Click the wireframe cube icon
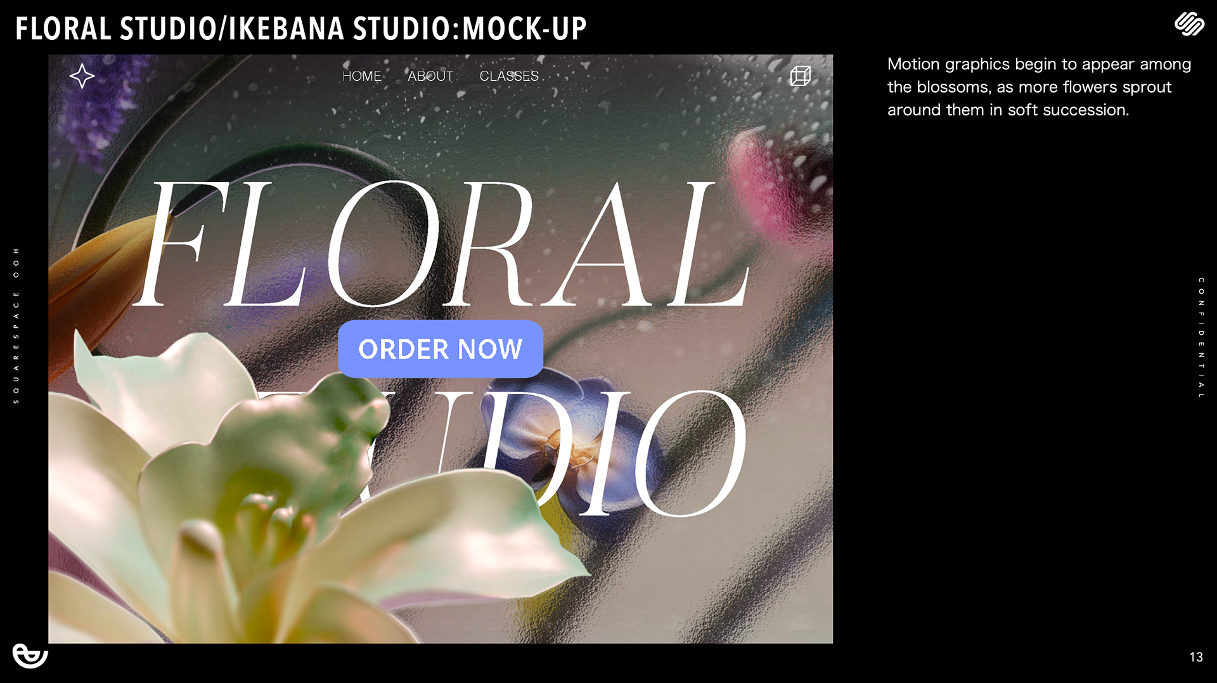Viewport: 1217px width, 683px height. [x=800, y=75]
